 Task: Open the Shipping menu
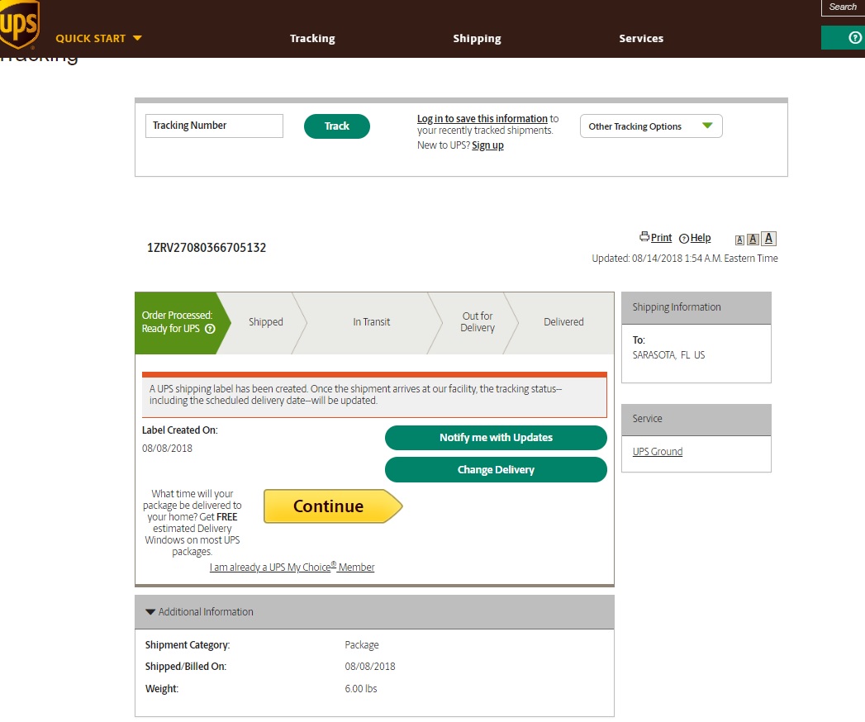pyautogui.click(x=477, y=38)
